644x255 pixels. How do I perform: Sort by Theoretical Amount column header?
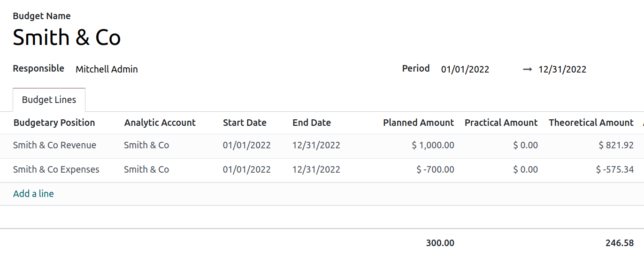coord(590,123)
